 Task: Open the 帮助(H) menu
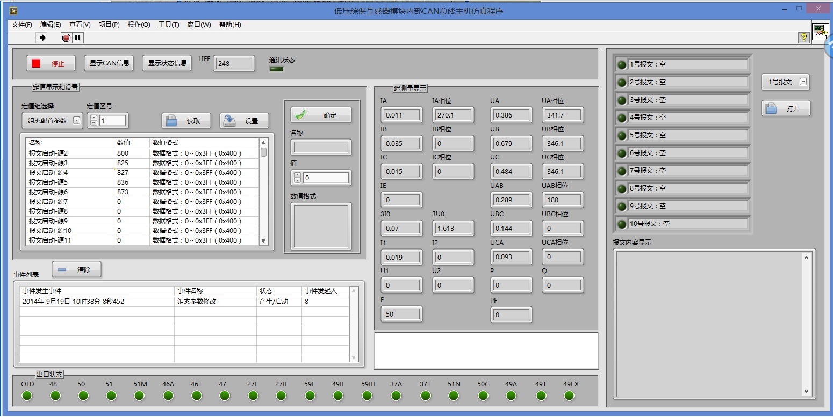[230, 25]
